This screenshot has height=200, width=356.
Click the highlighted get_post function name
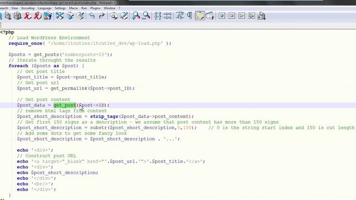click(65, 105)
